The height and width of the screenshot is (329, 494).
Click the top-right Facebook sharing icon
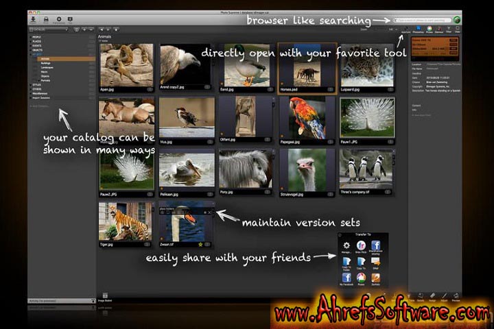(375, 247)
